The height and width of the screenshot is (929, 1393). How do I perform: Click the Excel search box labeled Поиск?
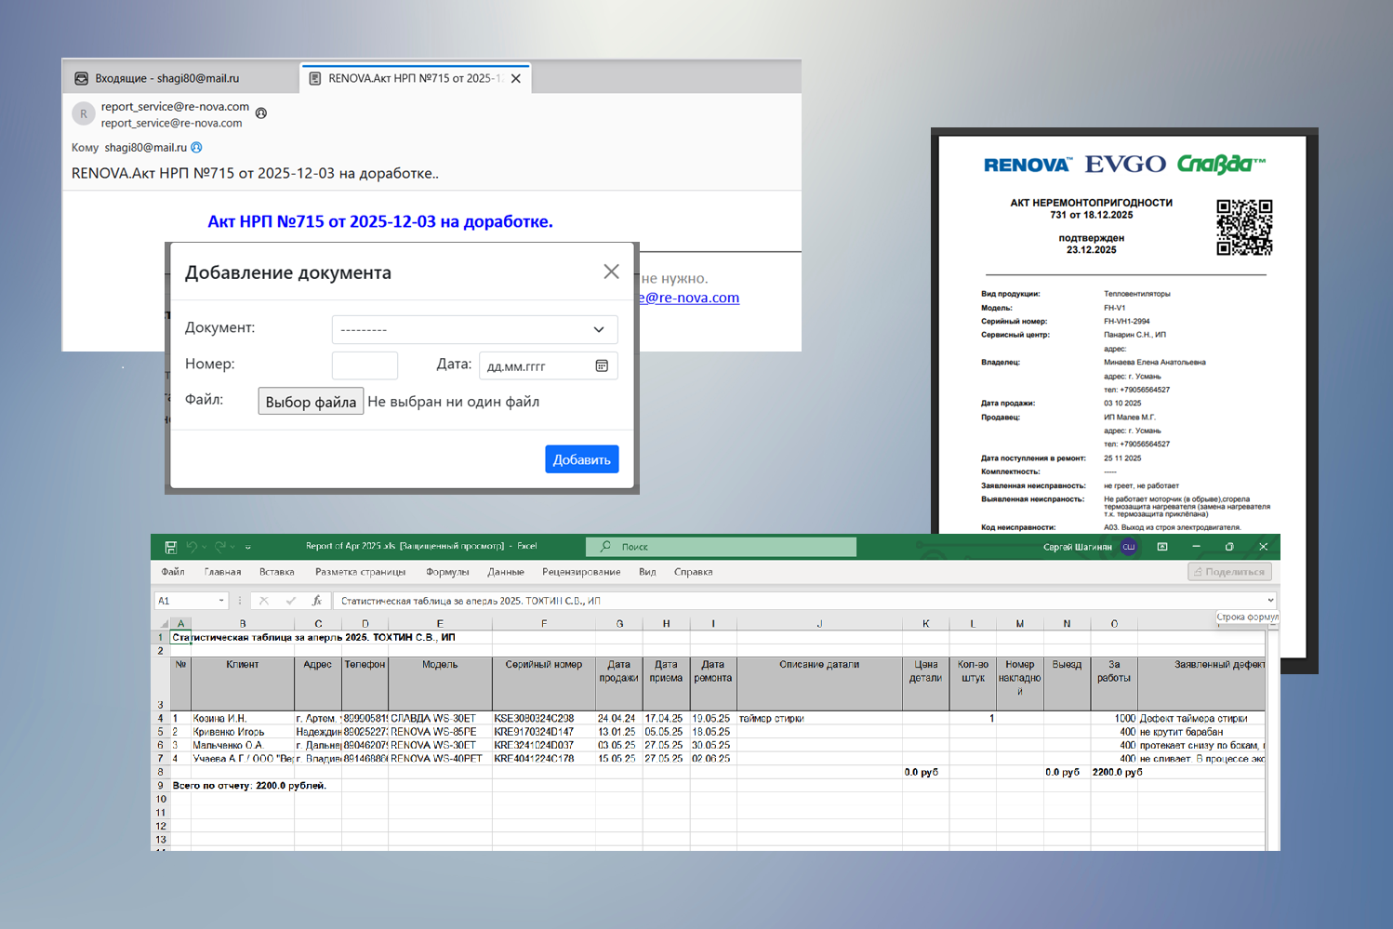point(721,547)
